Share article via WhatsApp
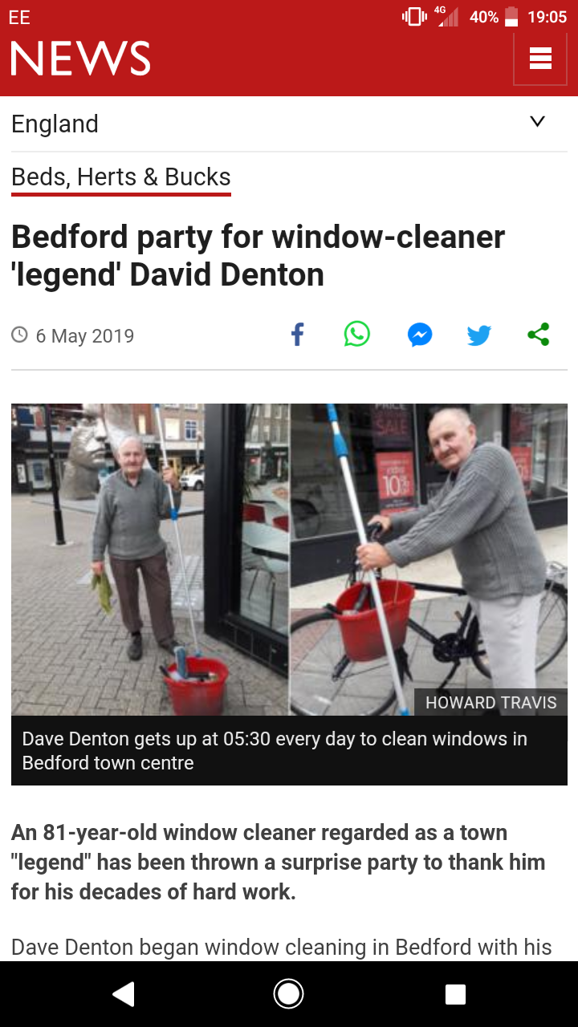The height and width of the screenshot is (1027, 578). click(357, 334)
